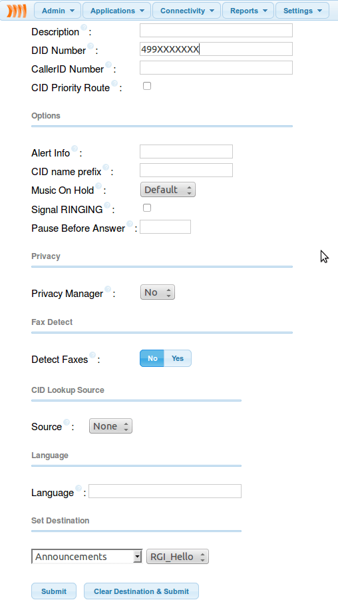This screenshot has width=338, height=606.
Task: Click help icon beside Detect Faxes
Action: [92, 355]
